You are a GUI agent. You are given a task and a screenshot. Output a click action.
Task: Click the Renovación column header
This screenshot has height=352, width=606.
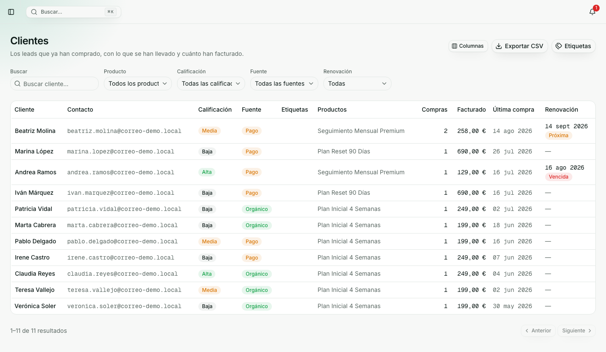(x=561, y=110)
